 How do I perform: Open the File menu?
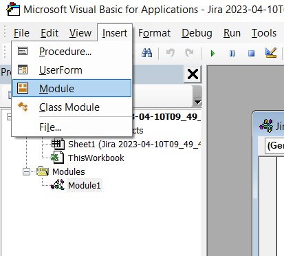click(x=21, y=33)
